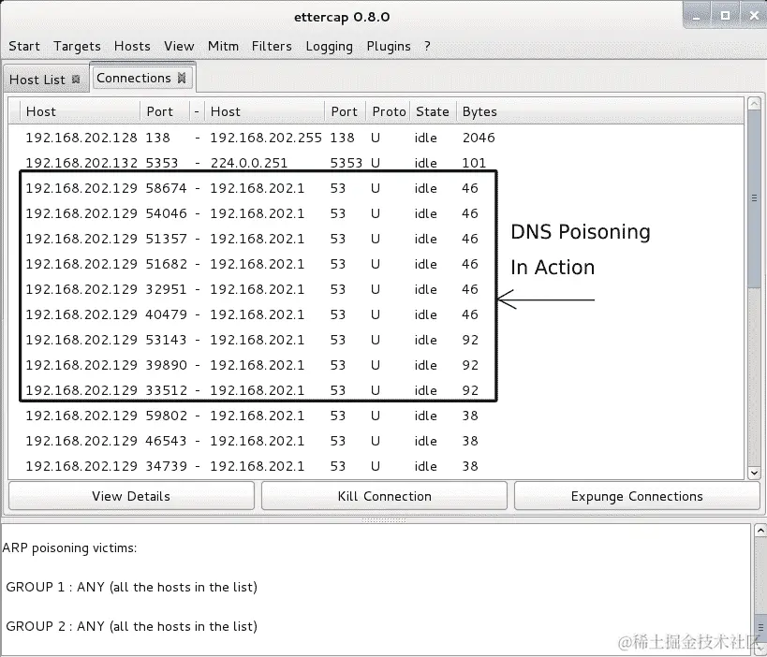The image size is (767, 657).
Task: Click the 'GROUP 2 : ANY' log line
Action: pos(132,626)
